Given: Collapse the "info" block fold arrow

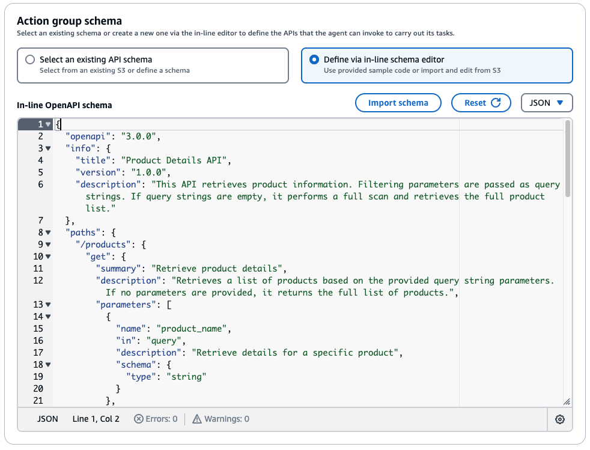Looking at the screenshot, I should (x=48, y=148).
